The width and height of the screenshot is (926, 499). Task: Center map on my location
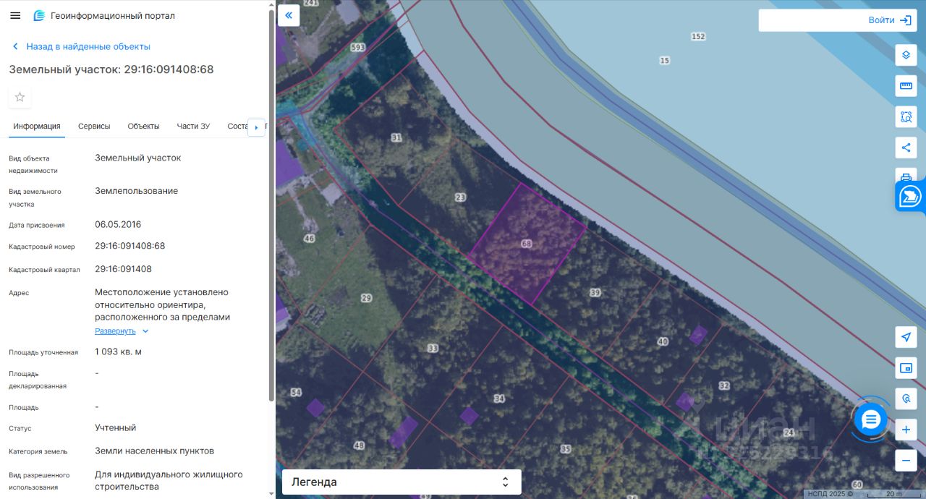(x=906, y=337)
